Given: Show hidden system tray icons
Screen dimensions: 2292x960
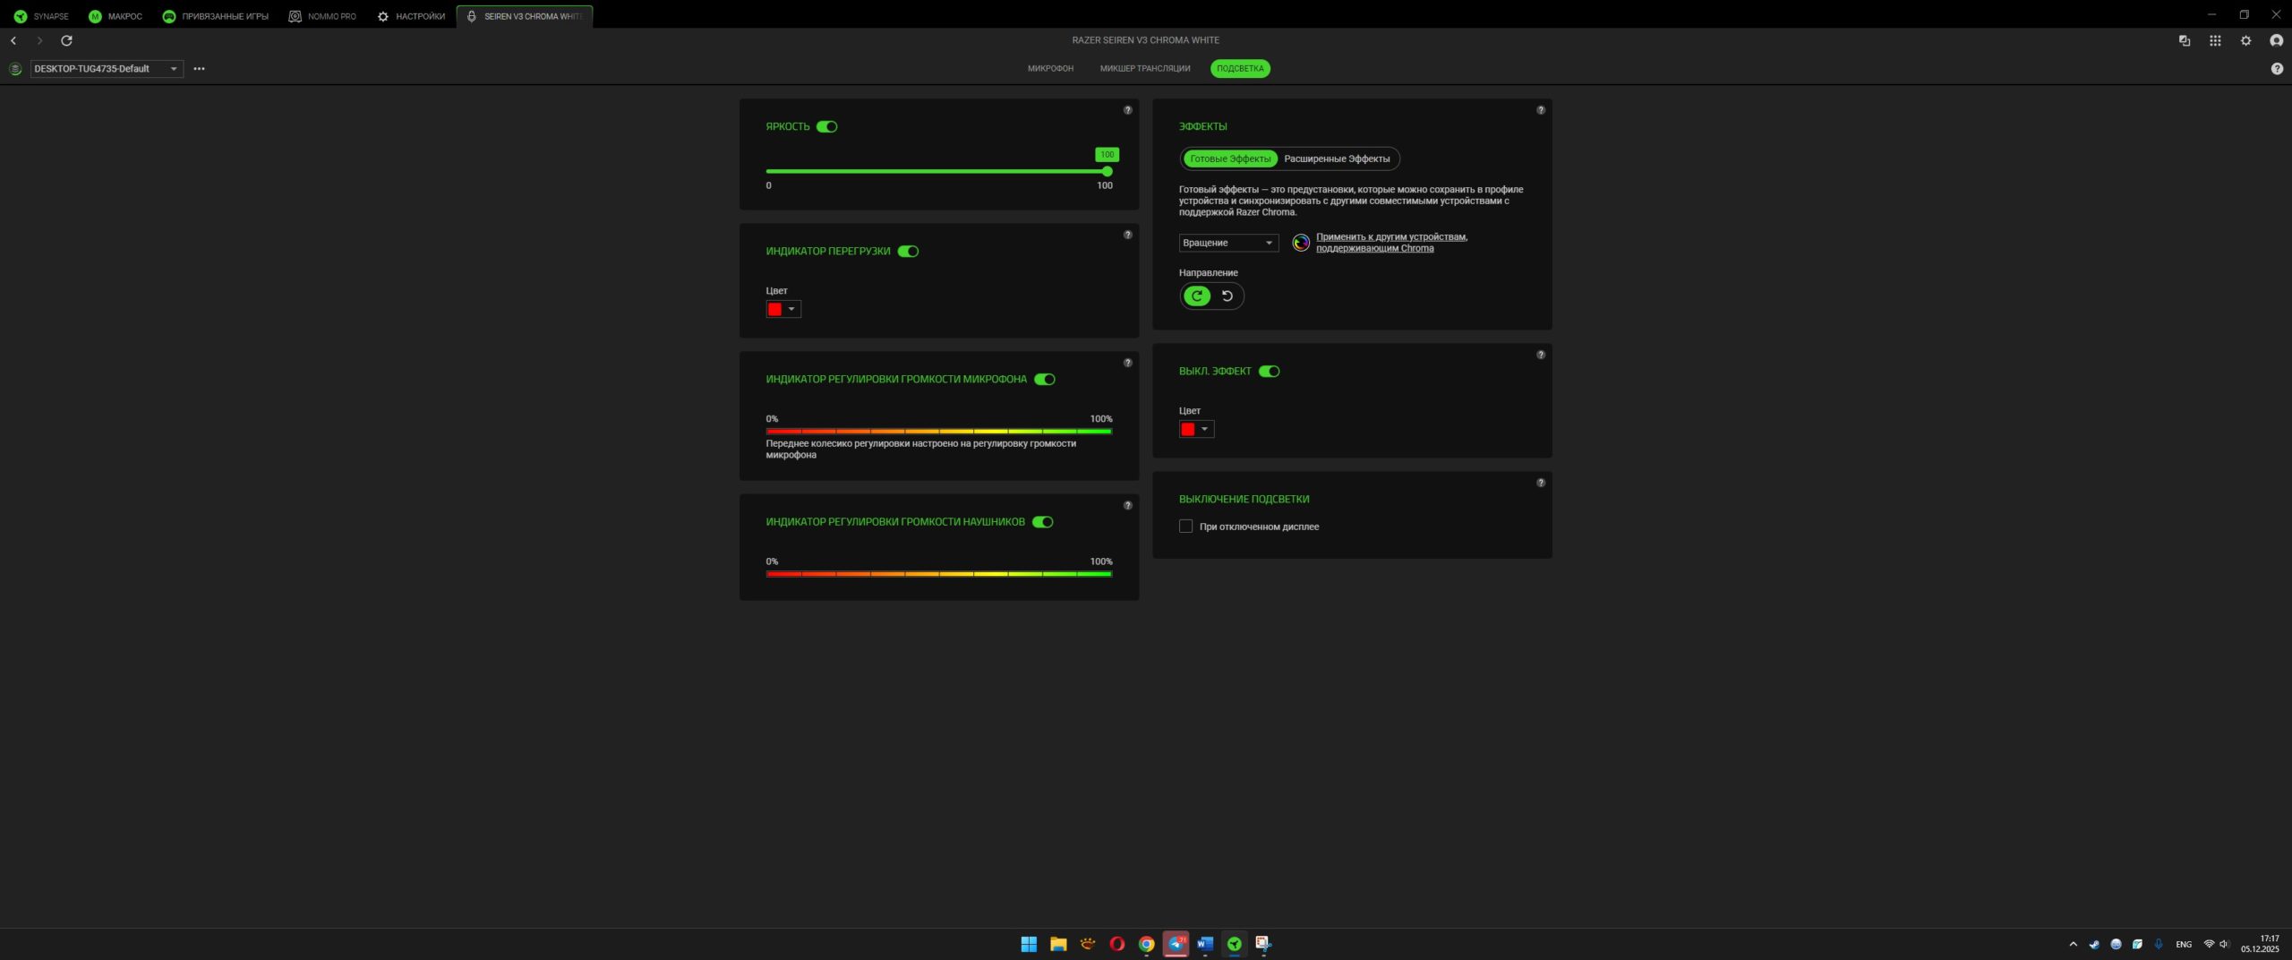Looking at the screenshot, I should [2073, 944].
